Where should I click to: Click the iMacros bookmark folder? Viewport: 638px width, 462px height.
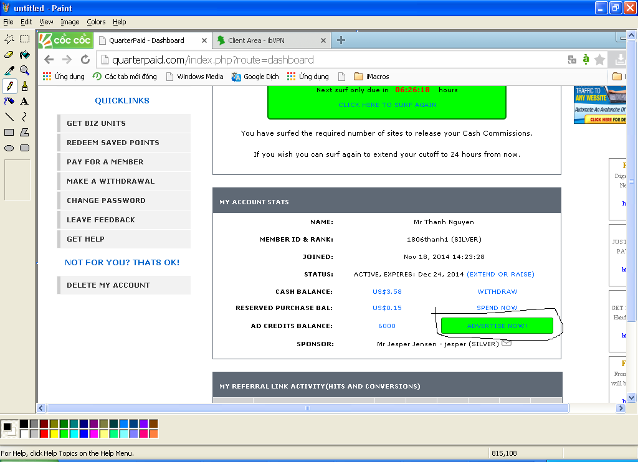coord(371,77)
